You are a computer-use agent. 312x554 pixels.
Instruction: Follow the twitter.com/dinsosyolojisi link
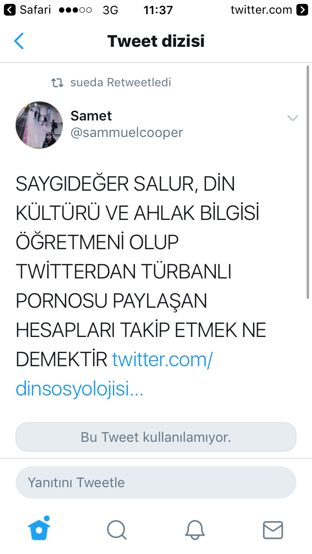[114, 375]
